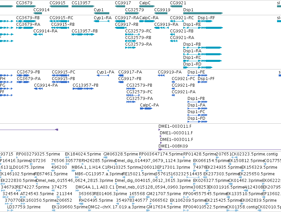Select transcript CG13957-RB
The width and height of the screenshot is (281, 212).
point(85,31)
